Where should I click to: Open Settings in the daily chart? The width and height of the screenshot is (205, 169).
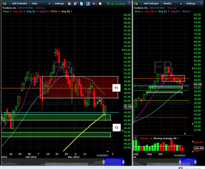[x=59, y=3]
